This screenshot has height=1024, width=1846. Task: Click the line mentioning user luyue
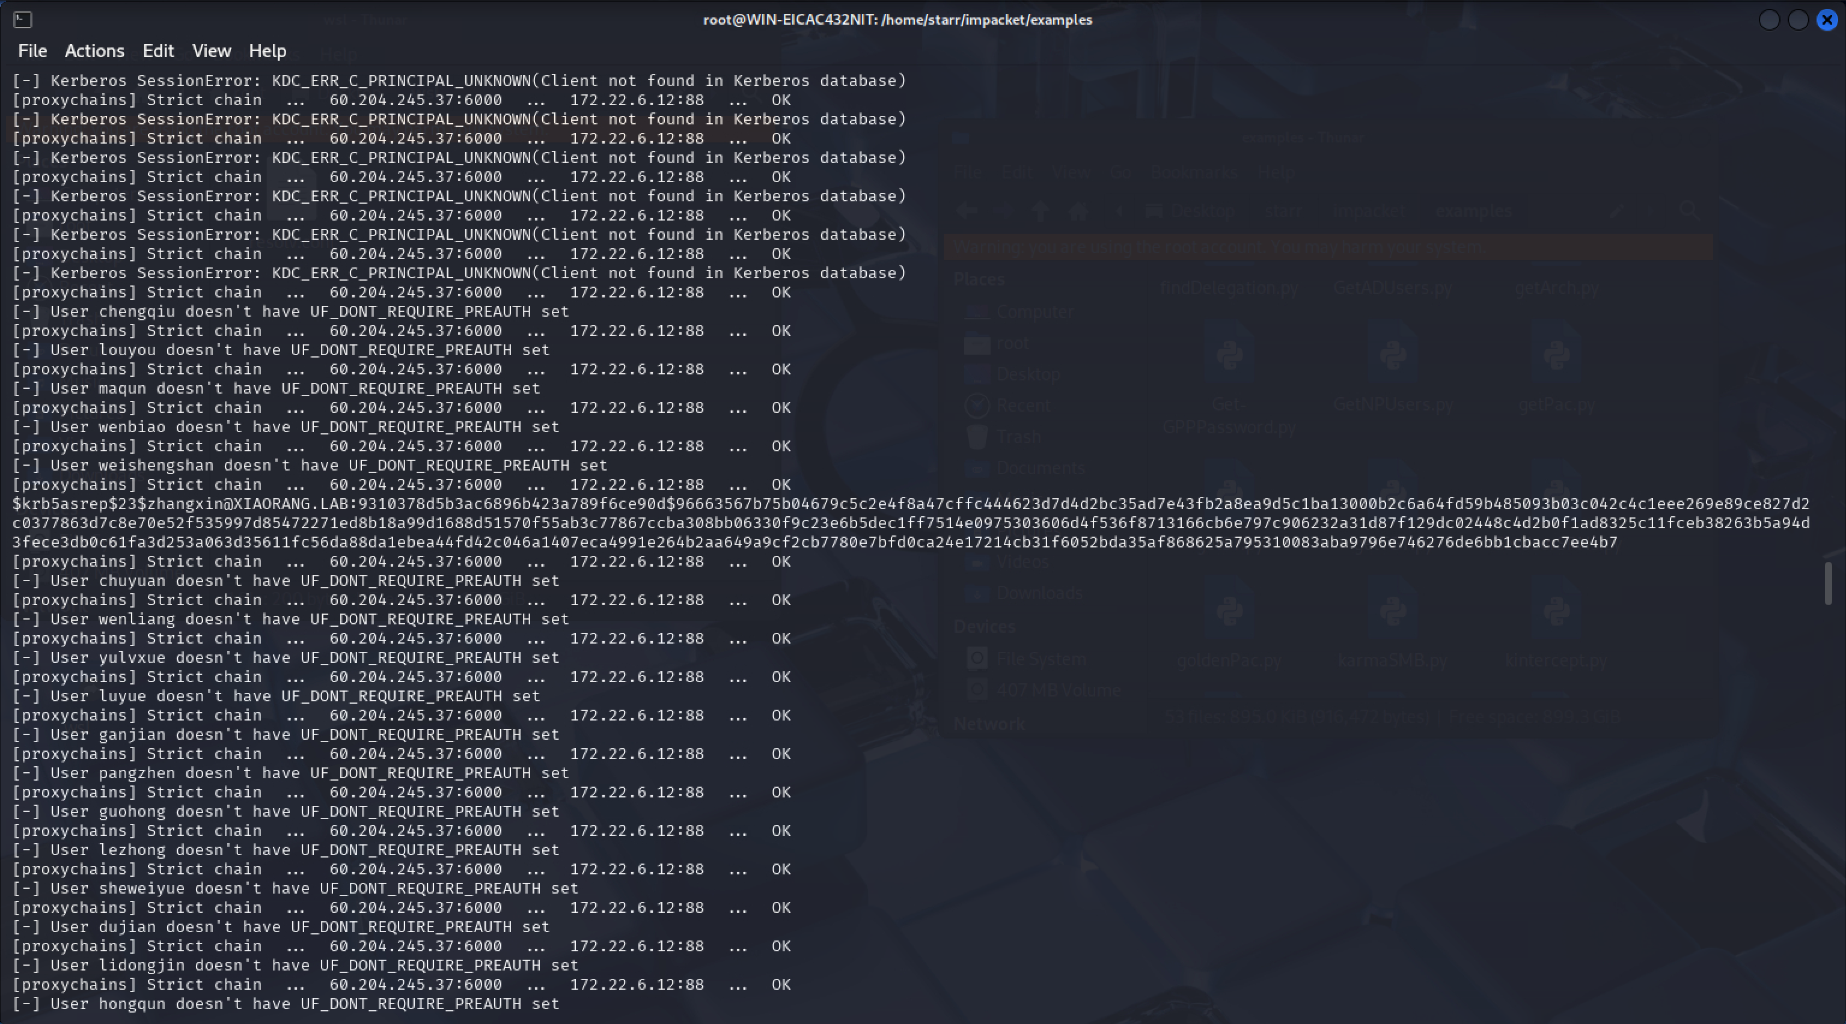(x=277, y=696)
